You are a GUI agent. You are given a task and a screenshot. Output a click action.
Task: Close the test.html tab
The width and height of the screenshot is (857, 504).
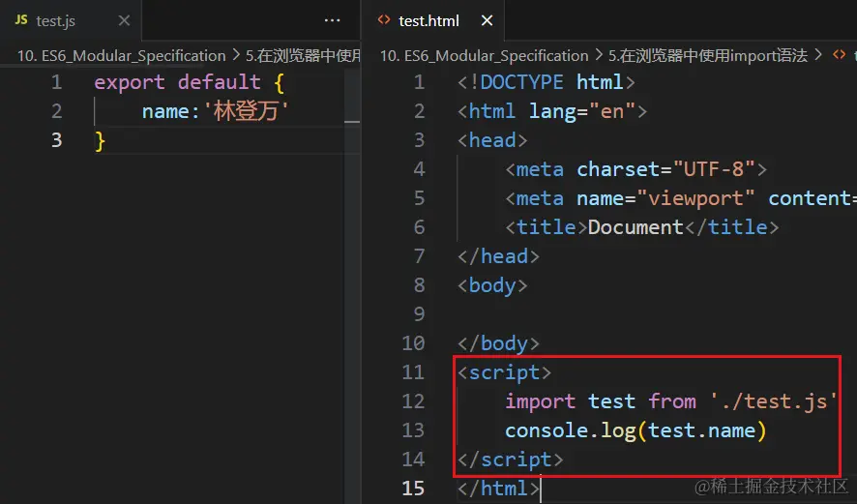(487, 20)
